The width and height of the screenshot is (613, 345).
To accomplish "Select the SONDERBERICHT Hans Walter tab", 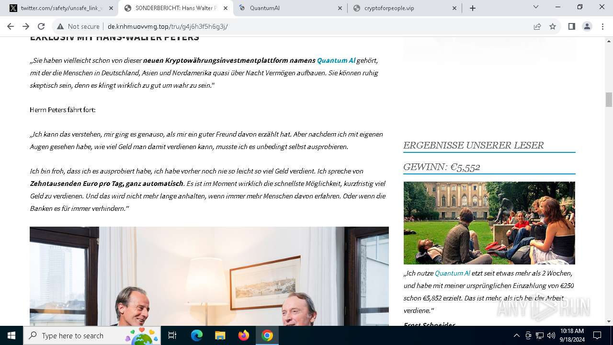I will click(176, 8).
